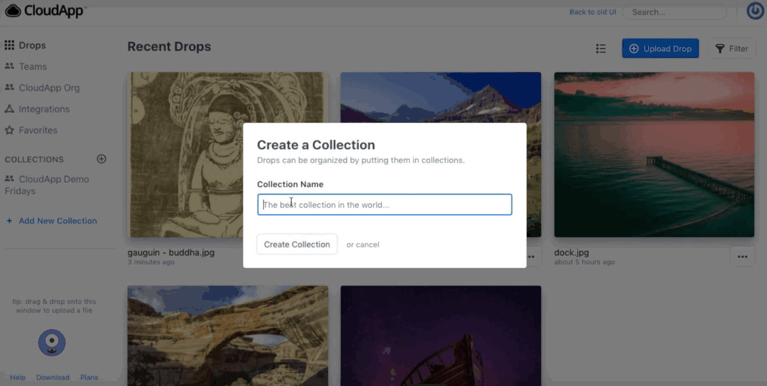Click Add New Collection link
The height and width of the screenshot is (386, 767).
pyautogui.click(x=52, y=221)
